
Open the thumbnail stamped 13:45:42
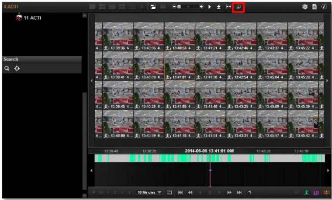[303, 124]
